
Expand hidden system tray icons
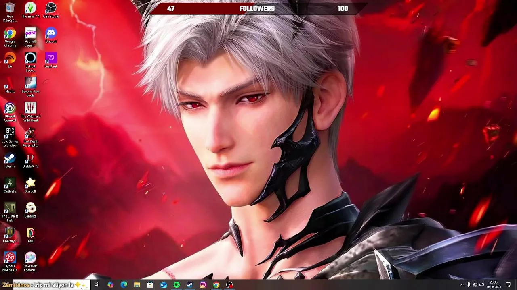tap(462, 285)
